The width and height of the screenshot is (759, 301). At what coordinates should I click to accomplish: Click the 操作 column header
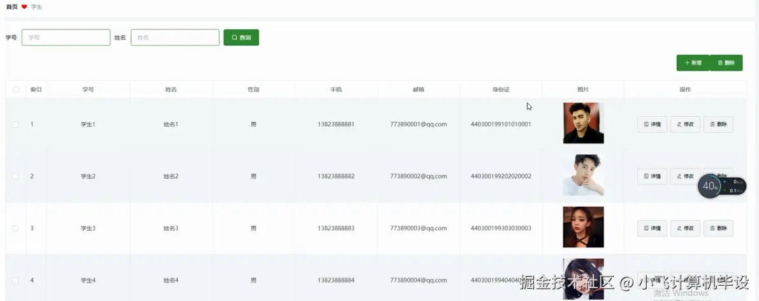point(685,90)
